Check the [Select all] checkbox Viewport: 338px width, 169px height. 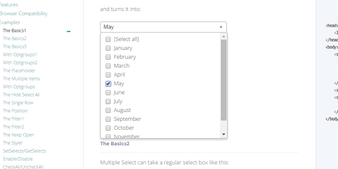tap(108, 39)
